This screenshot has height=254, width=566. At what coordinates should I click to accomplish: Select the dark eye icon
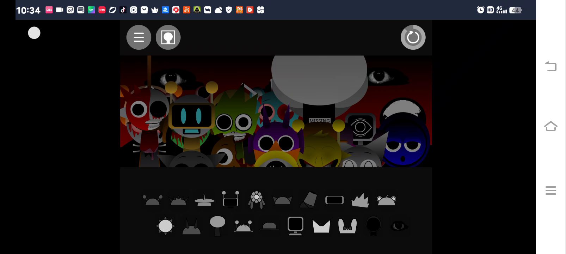(399, 226)
